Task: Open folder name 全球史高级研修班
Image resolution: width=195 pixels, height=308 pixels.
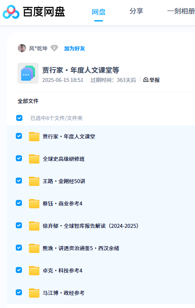Action: [x=64, y=159]
